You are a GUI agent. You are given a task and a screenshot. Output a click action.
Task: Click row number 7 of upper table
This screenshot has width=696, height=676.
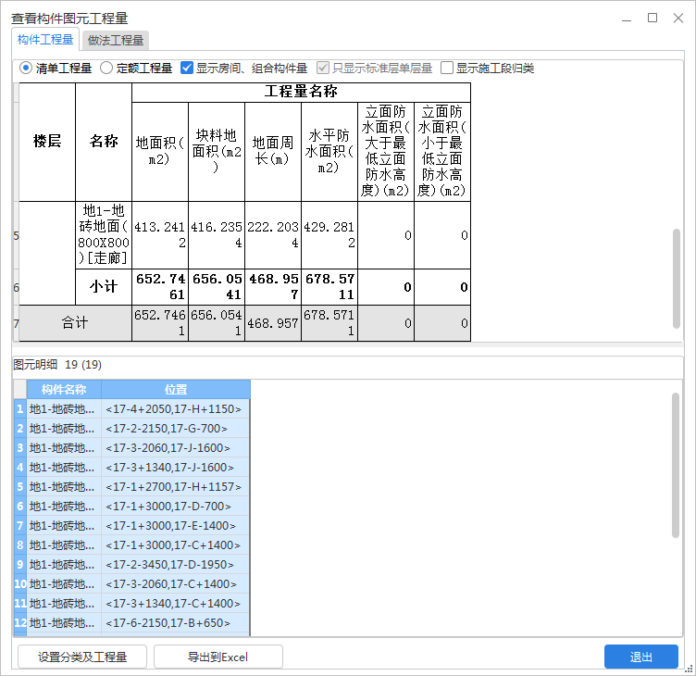click(x=17, y=323)
